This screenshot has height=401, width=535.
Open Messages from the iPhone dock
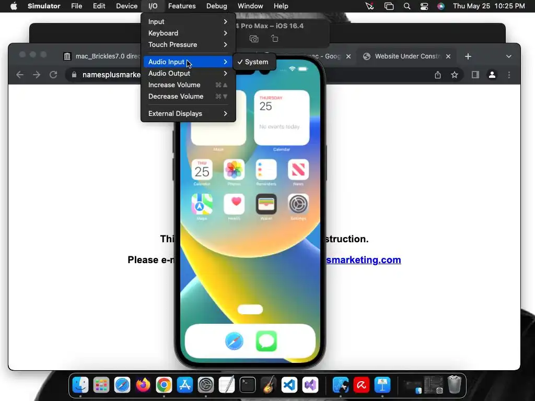266,341
